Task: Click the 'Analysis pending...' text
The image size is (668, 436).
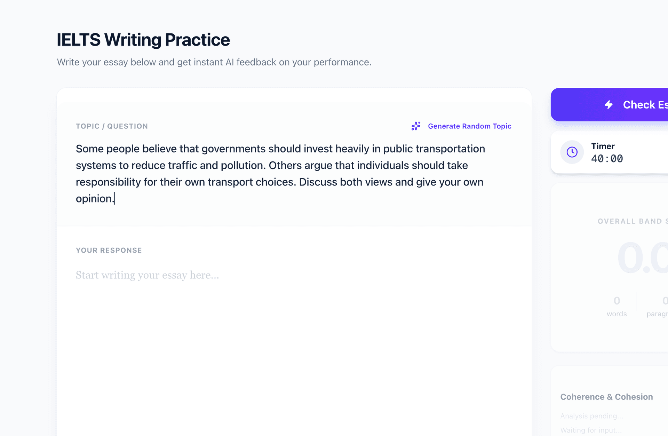Action: click(591, 416)
